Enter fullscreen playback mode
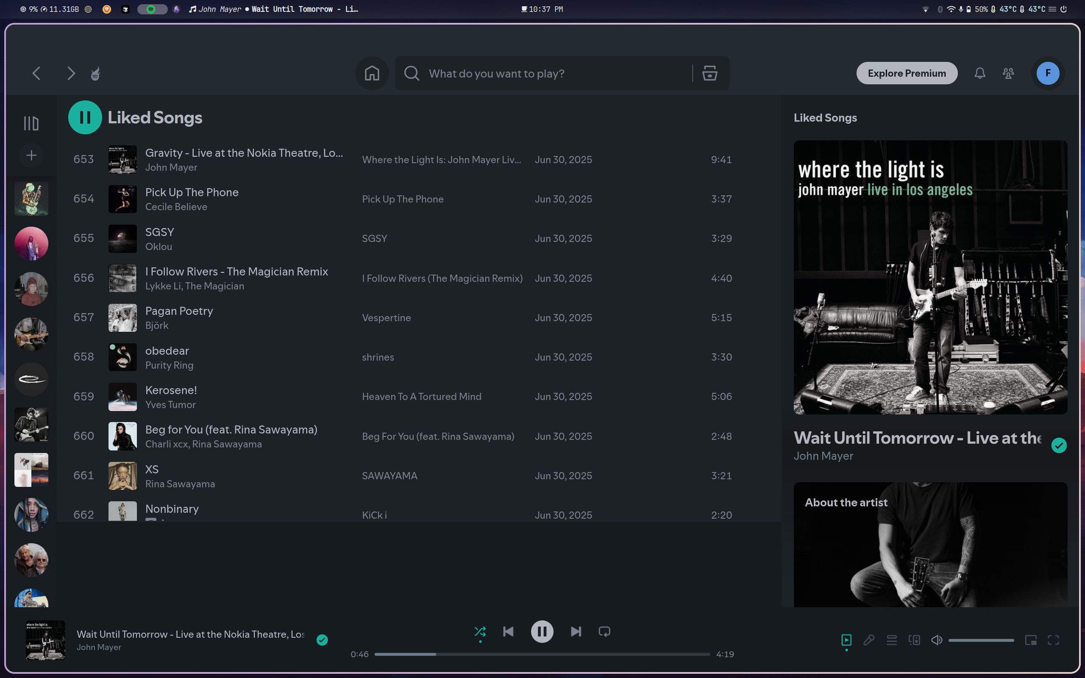This screenshot has height=678, width=1085. [1054, 640]
